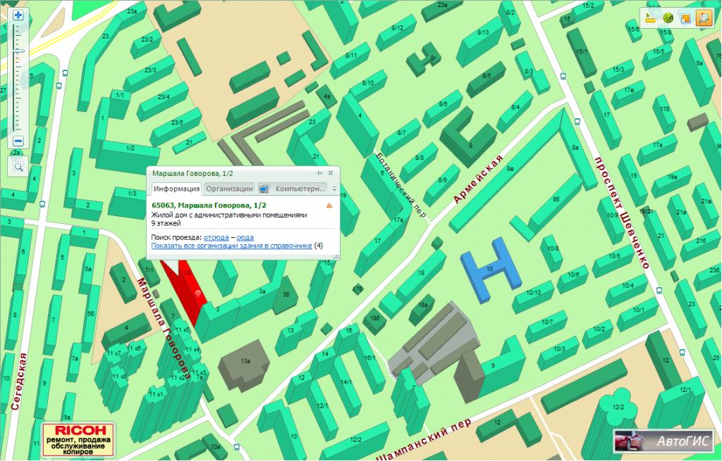The image size is (722, 461).
Task: Show all building organizations in directory
Action: tap(231, 246)
